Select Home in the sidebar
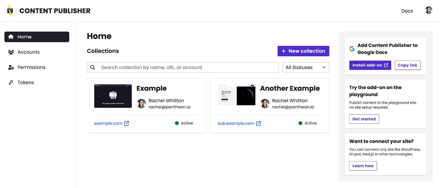The image size is (440, 188). 37,37
